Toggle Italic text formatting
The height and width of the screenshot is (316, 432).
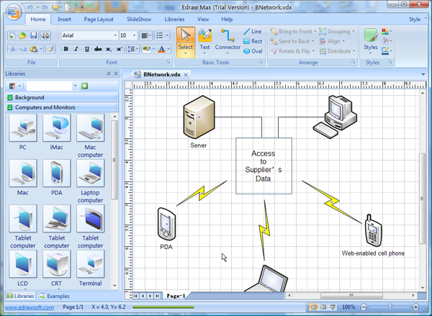pos(76,49)
